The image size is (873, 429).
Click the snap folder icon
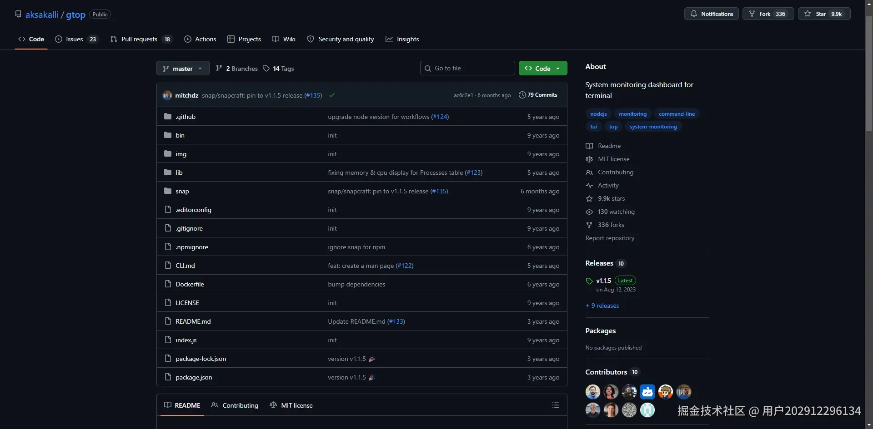pyautogui.click(x=168, y=191)
